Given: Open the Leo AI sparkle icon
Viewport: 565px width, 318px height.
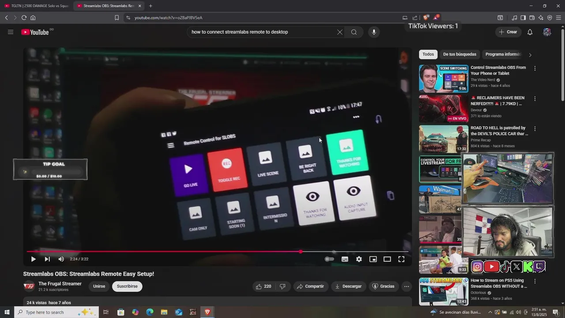Looking at the screenshot, I should tap(541, 18).
